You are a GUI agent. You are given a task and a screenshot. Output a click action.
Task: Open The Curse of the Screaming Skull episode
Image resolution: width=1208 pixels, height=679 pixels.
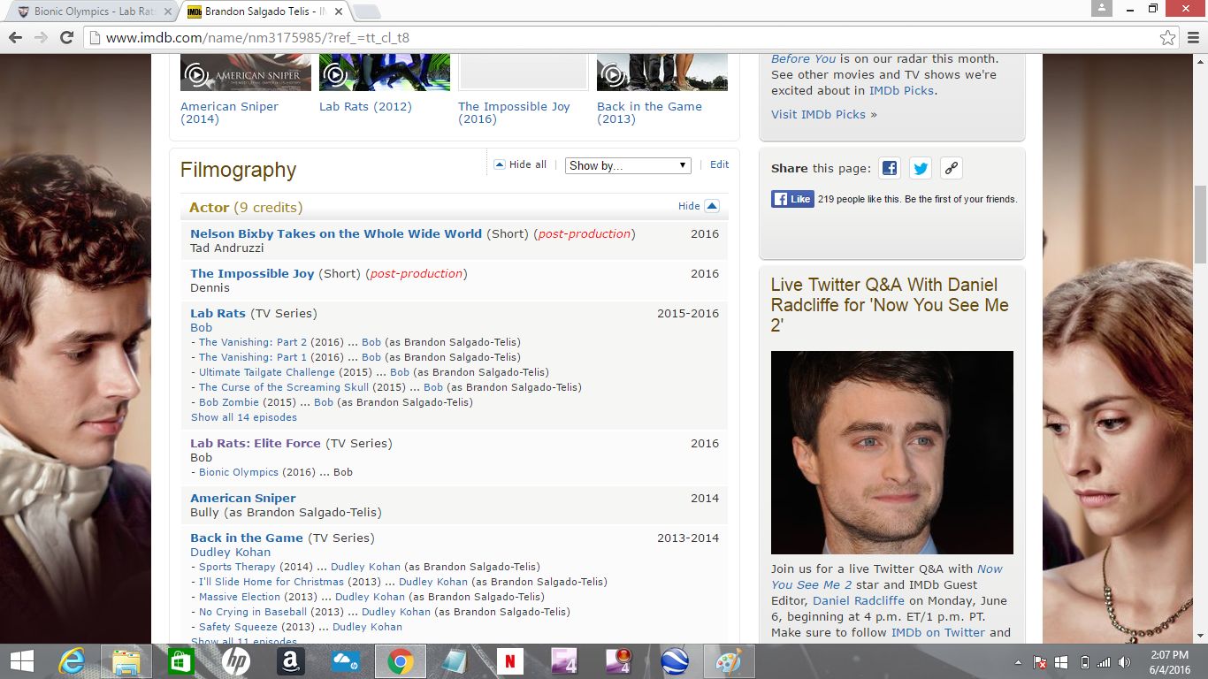(284, 387)
